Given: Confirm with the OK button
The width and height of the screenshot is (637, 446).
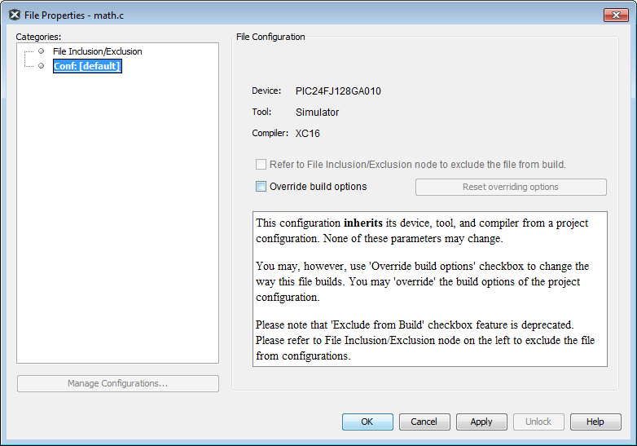Looking at the screenshot, I should click(367, 422).
